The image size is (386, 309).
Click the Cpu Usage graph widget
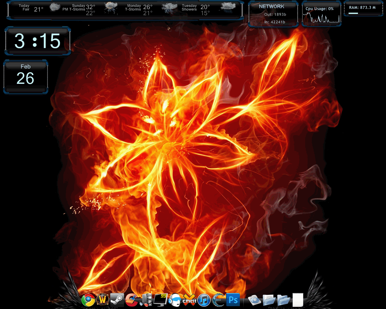coord(321,18)
